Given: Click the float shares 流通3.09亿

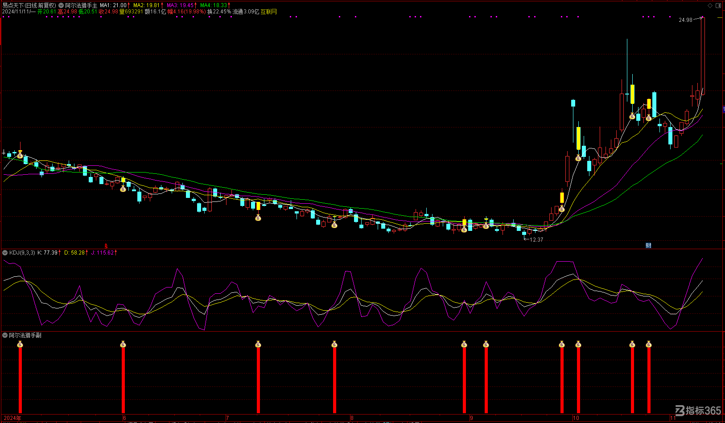Looking at the screenshot, I should 246,12.
